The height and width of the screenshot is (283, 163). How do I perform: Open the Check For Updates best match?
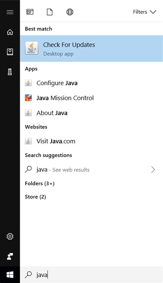click(x=91, y=48)
